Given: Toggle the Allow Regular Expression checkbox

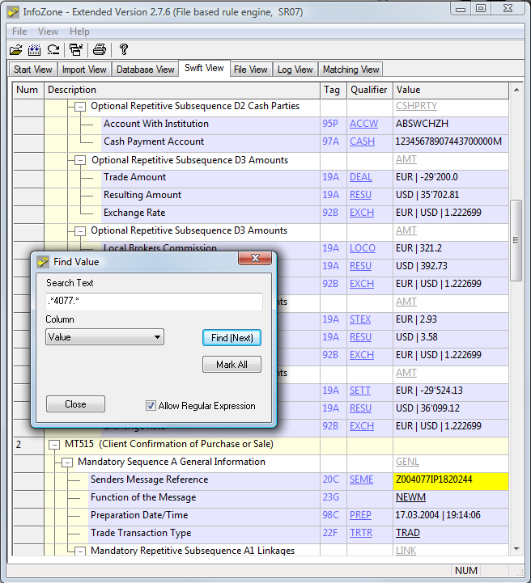Looking at the screenshot, I should (x=151, y=406).
